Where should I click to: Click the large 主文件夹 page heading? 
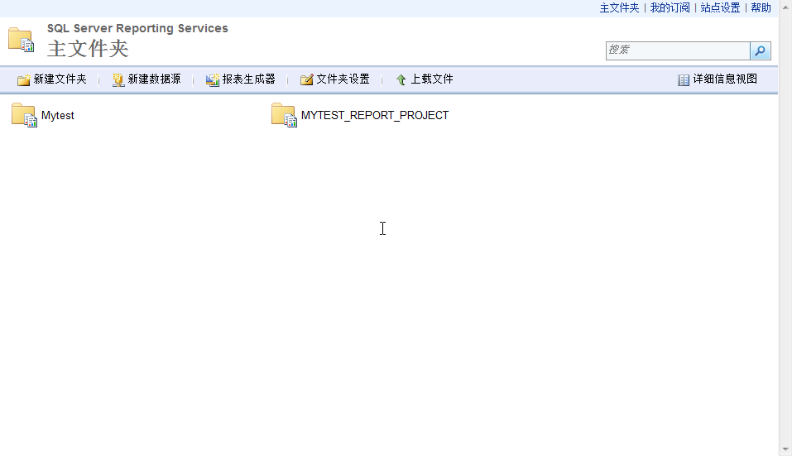pos(88,49)
